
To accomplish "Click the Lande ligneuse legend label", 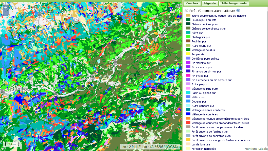I will tap(201, 144).
